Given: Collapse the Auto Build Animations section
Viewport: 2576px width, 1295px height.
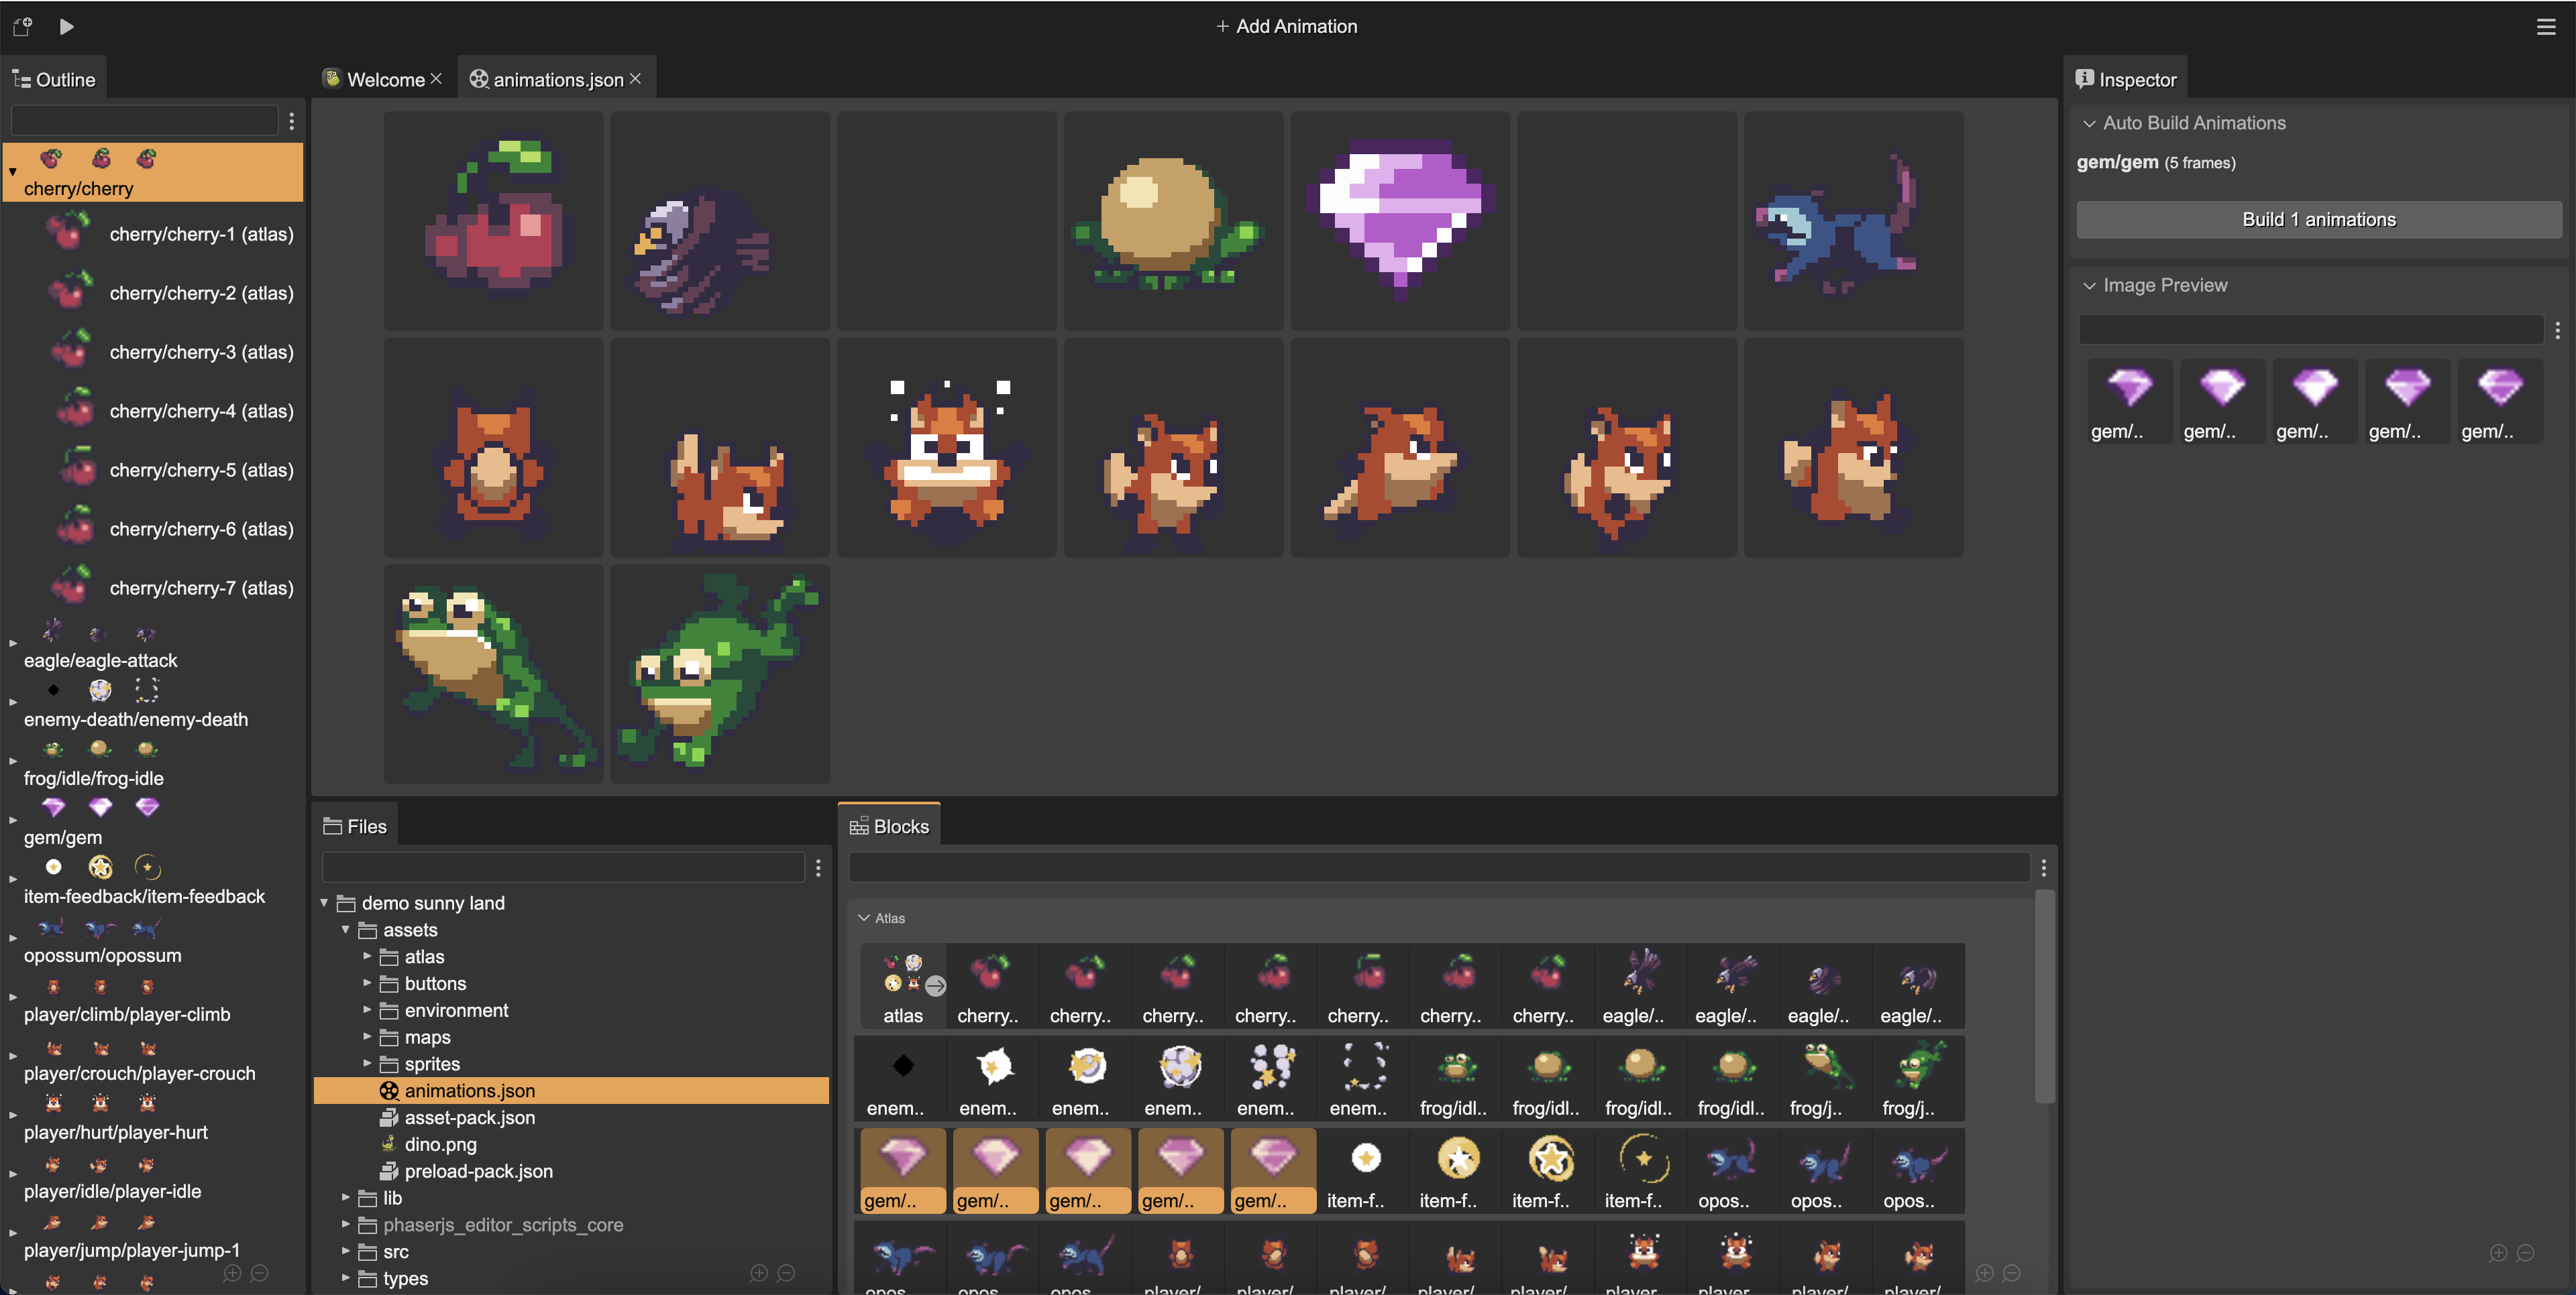Looking at the screenshot, I should [2089, 123].
